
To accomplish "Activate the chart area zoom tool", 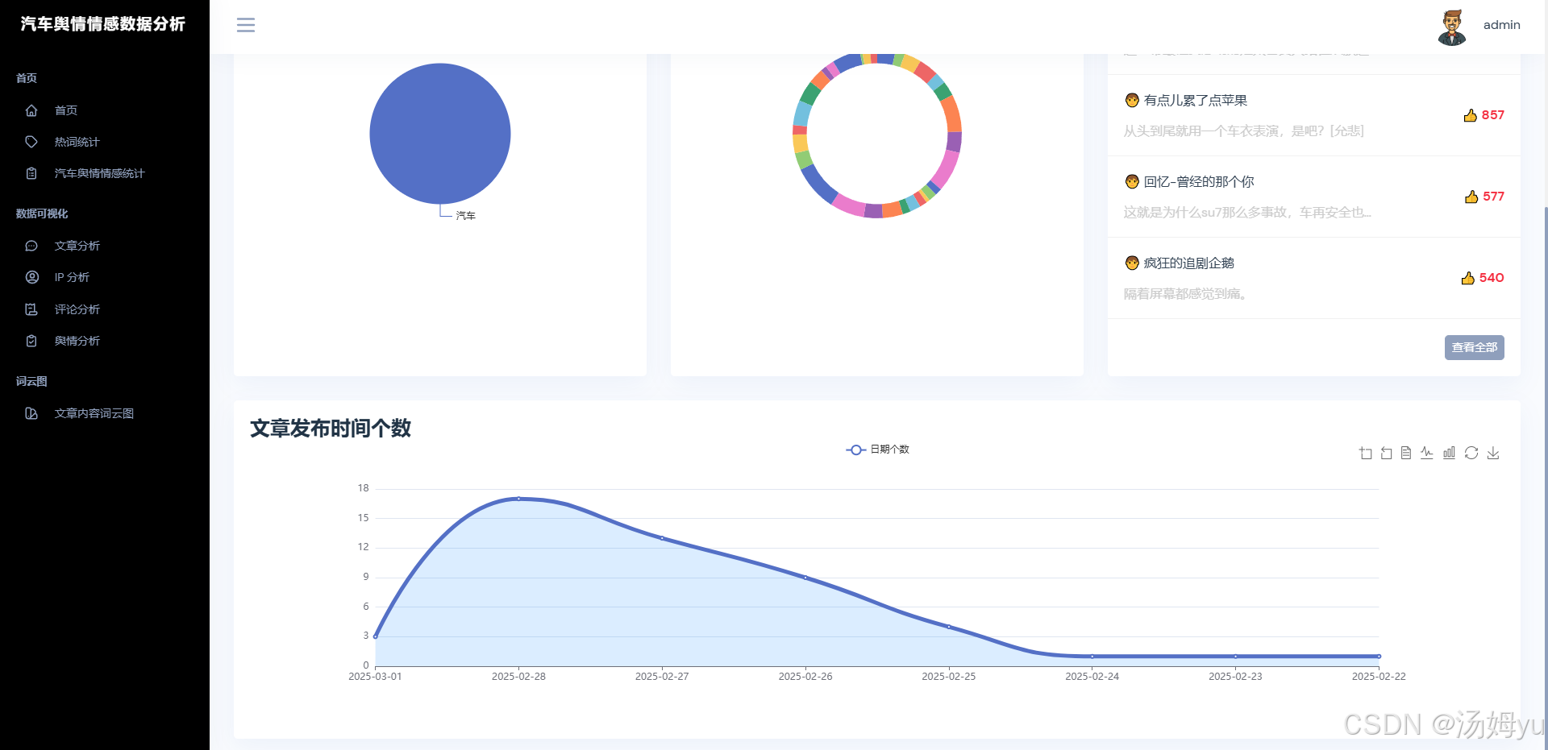I will 1365,453.
